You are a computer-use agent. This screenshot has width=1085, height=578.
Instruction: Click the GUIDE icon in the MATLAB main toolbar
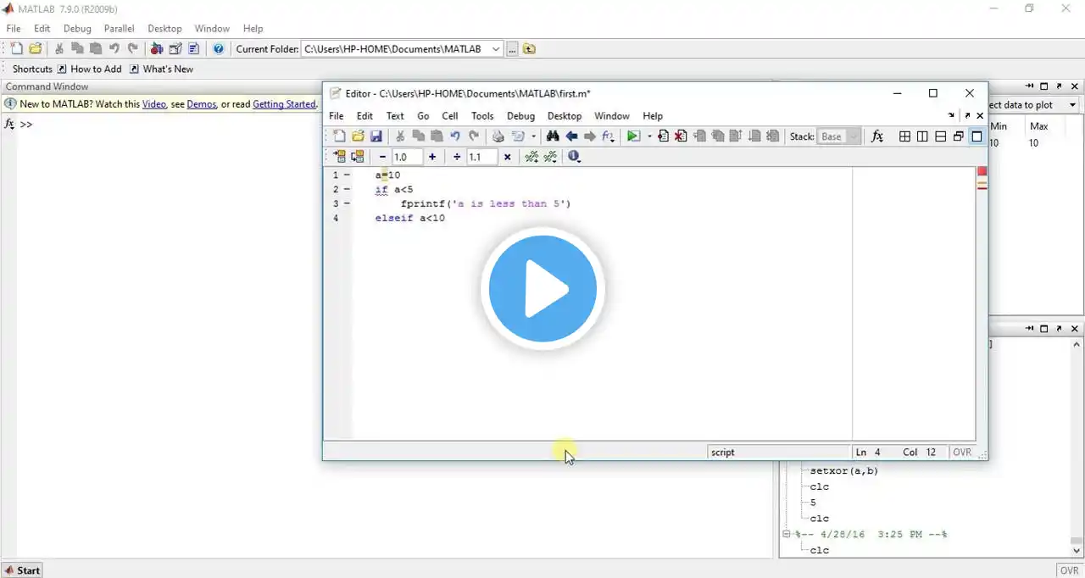click(x=175, y=49)
